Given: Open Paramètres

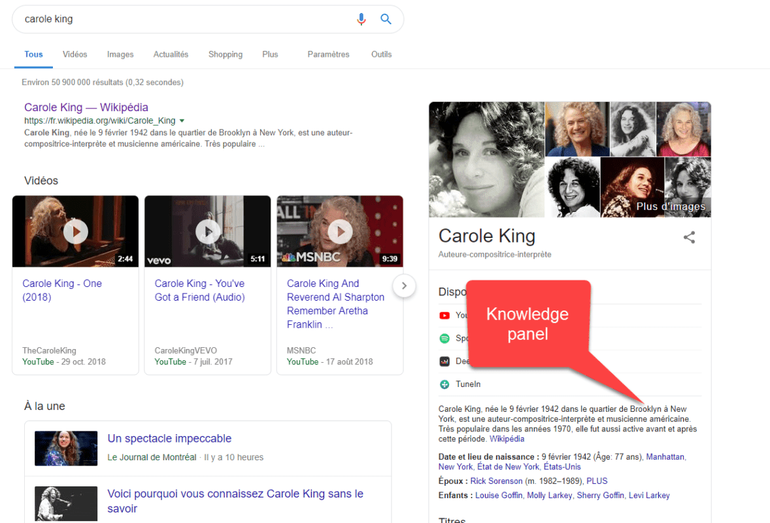Looking at the screenshot, I should point(329,54).
